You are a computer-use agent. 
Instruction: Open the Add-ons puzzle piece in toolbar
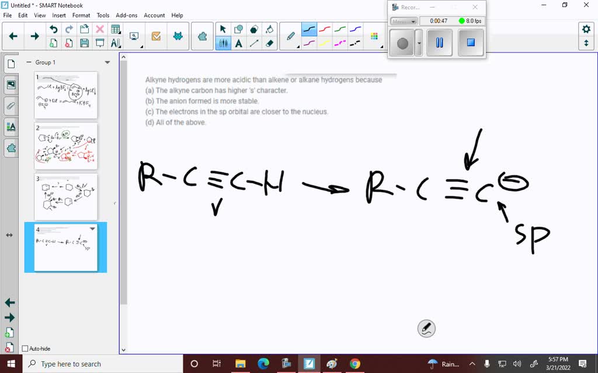(202, 36)
